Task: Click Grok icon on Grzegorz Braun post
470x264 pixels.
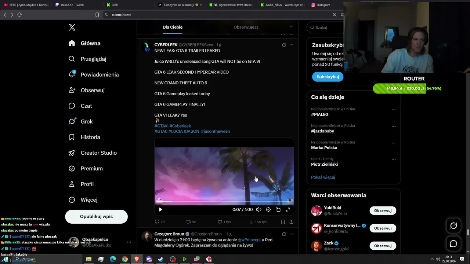Action: pyautogui.click(x=284, y=234)
